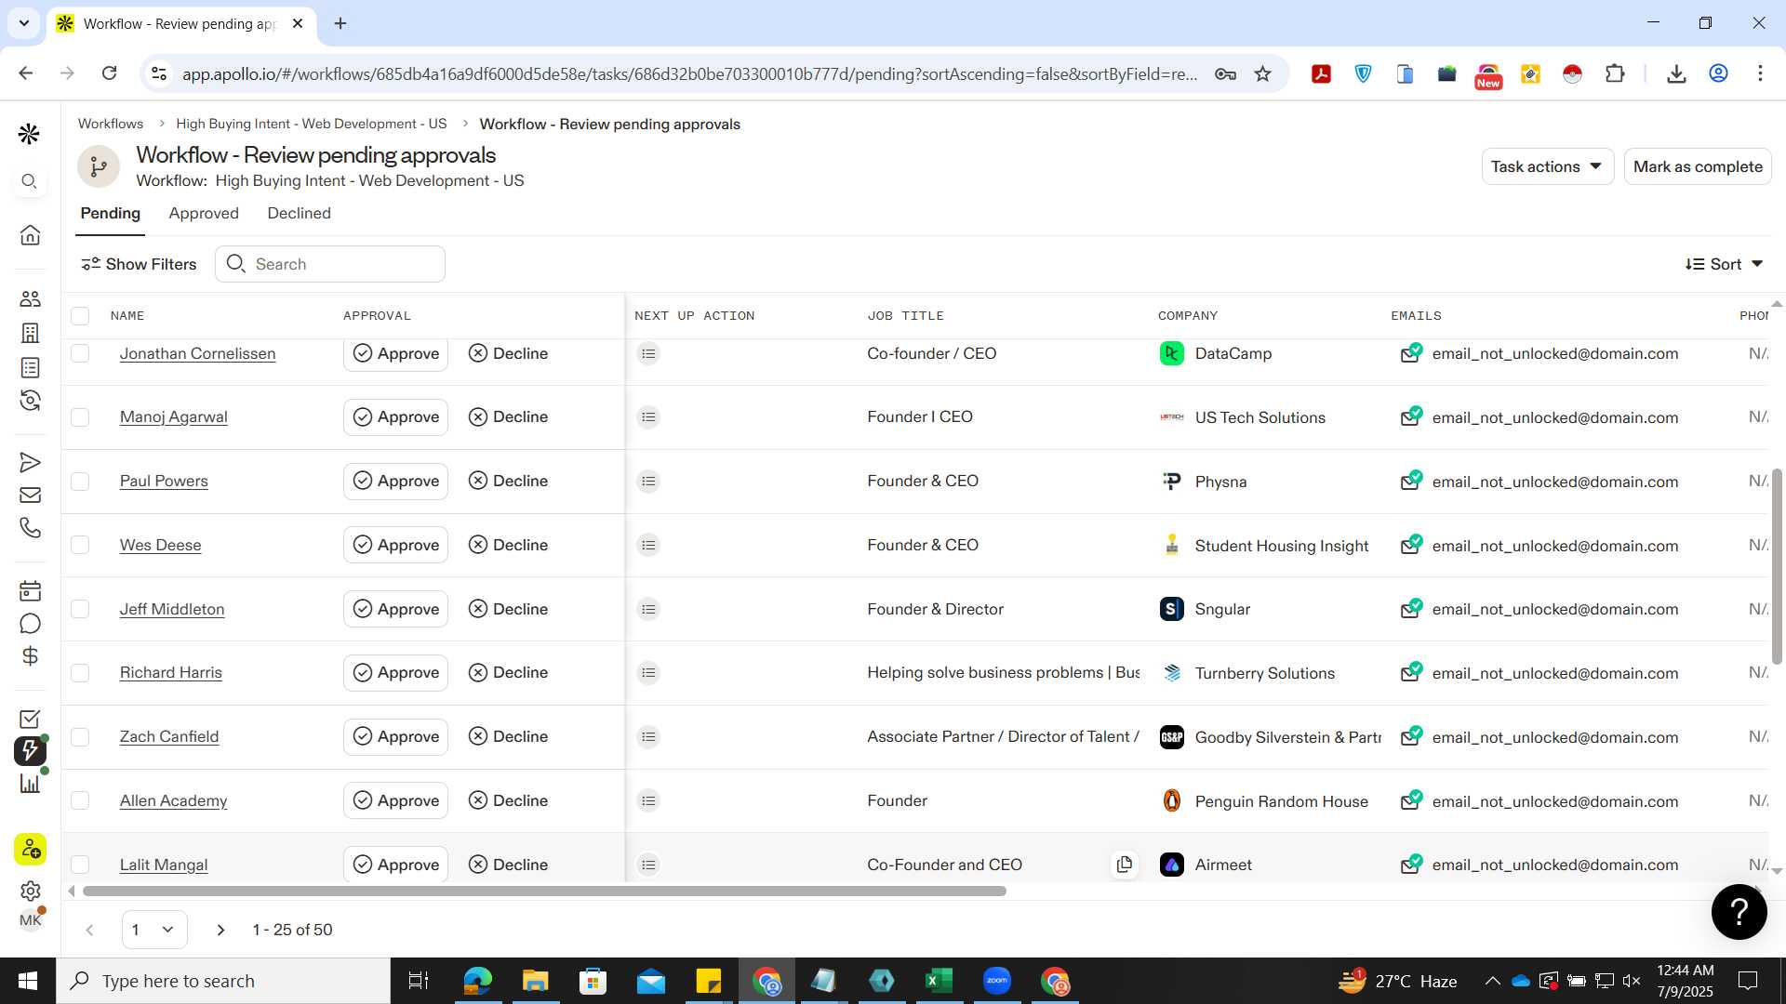Select Allen Academy's row checkbox
Viewport: 1786px width, 1004px height.
point(80,800)
